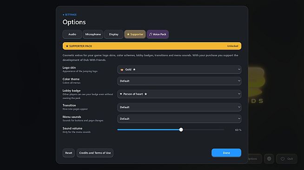Click the Quit button in background menu
The width and height of the screenshot is (304, 170).
[x=286, y=159]
